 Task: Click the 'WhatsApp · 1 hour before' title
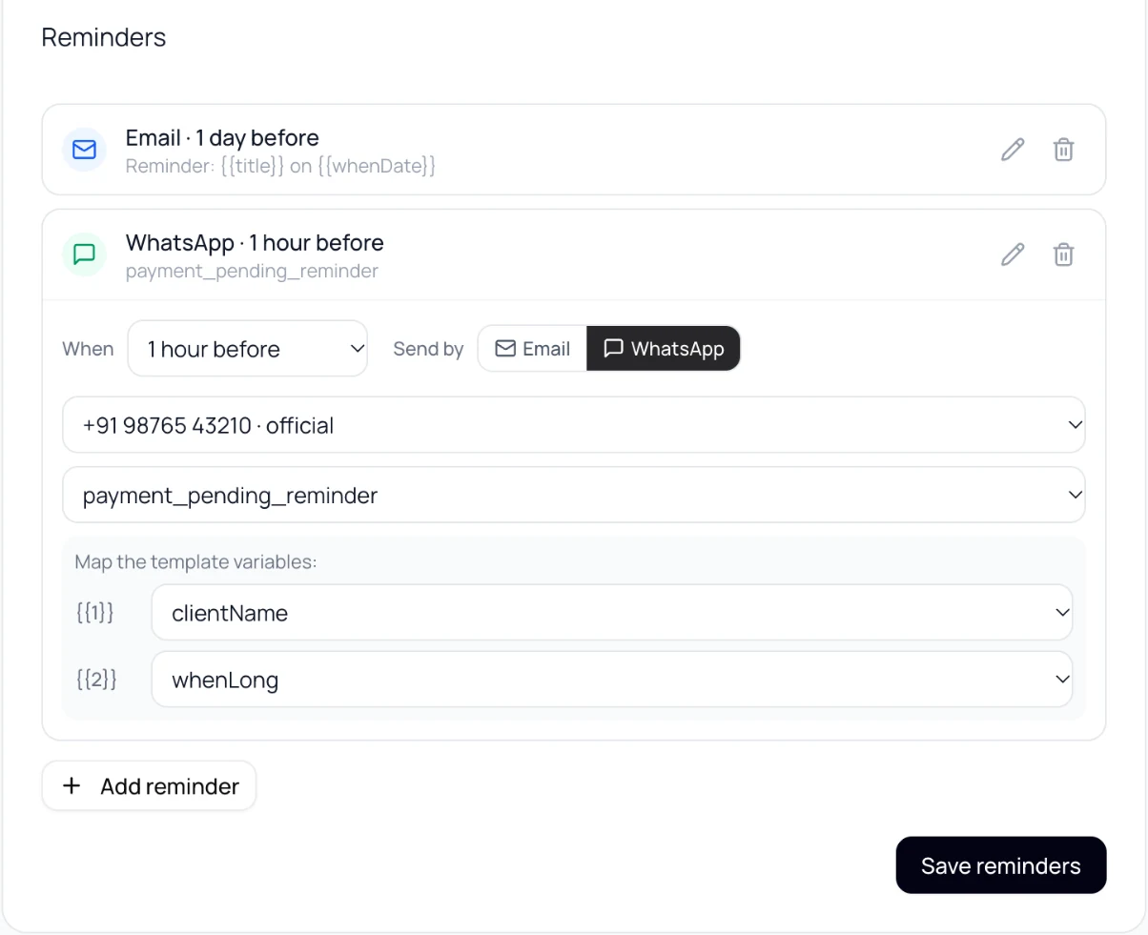coord(255,242)
